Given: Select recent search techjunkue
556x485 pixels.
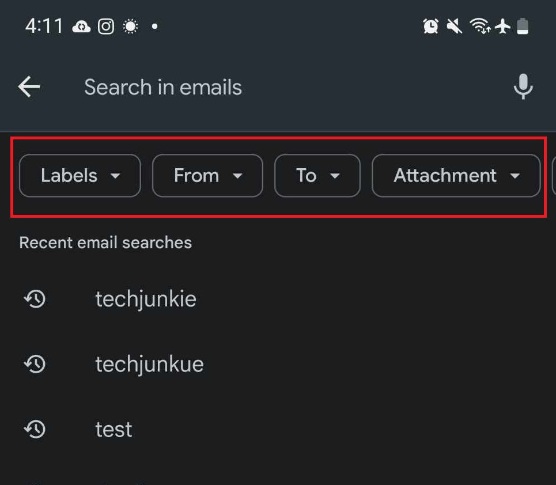Looking at the screenshot, I should click(149, 364).
